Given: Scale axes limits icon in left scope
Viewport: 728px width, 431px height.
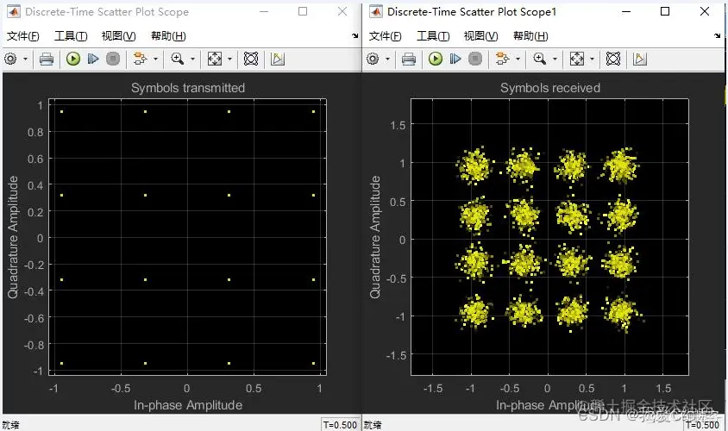Looking at the screenshot, I should [215, 59].
